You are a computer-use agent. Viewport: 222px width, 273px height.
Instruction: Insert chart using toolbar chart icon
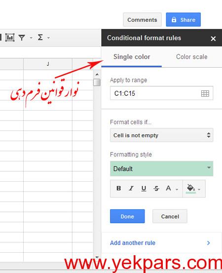coord(10,38)
